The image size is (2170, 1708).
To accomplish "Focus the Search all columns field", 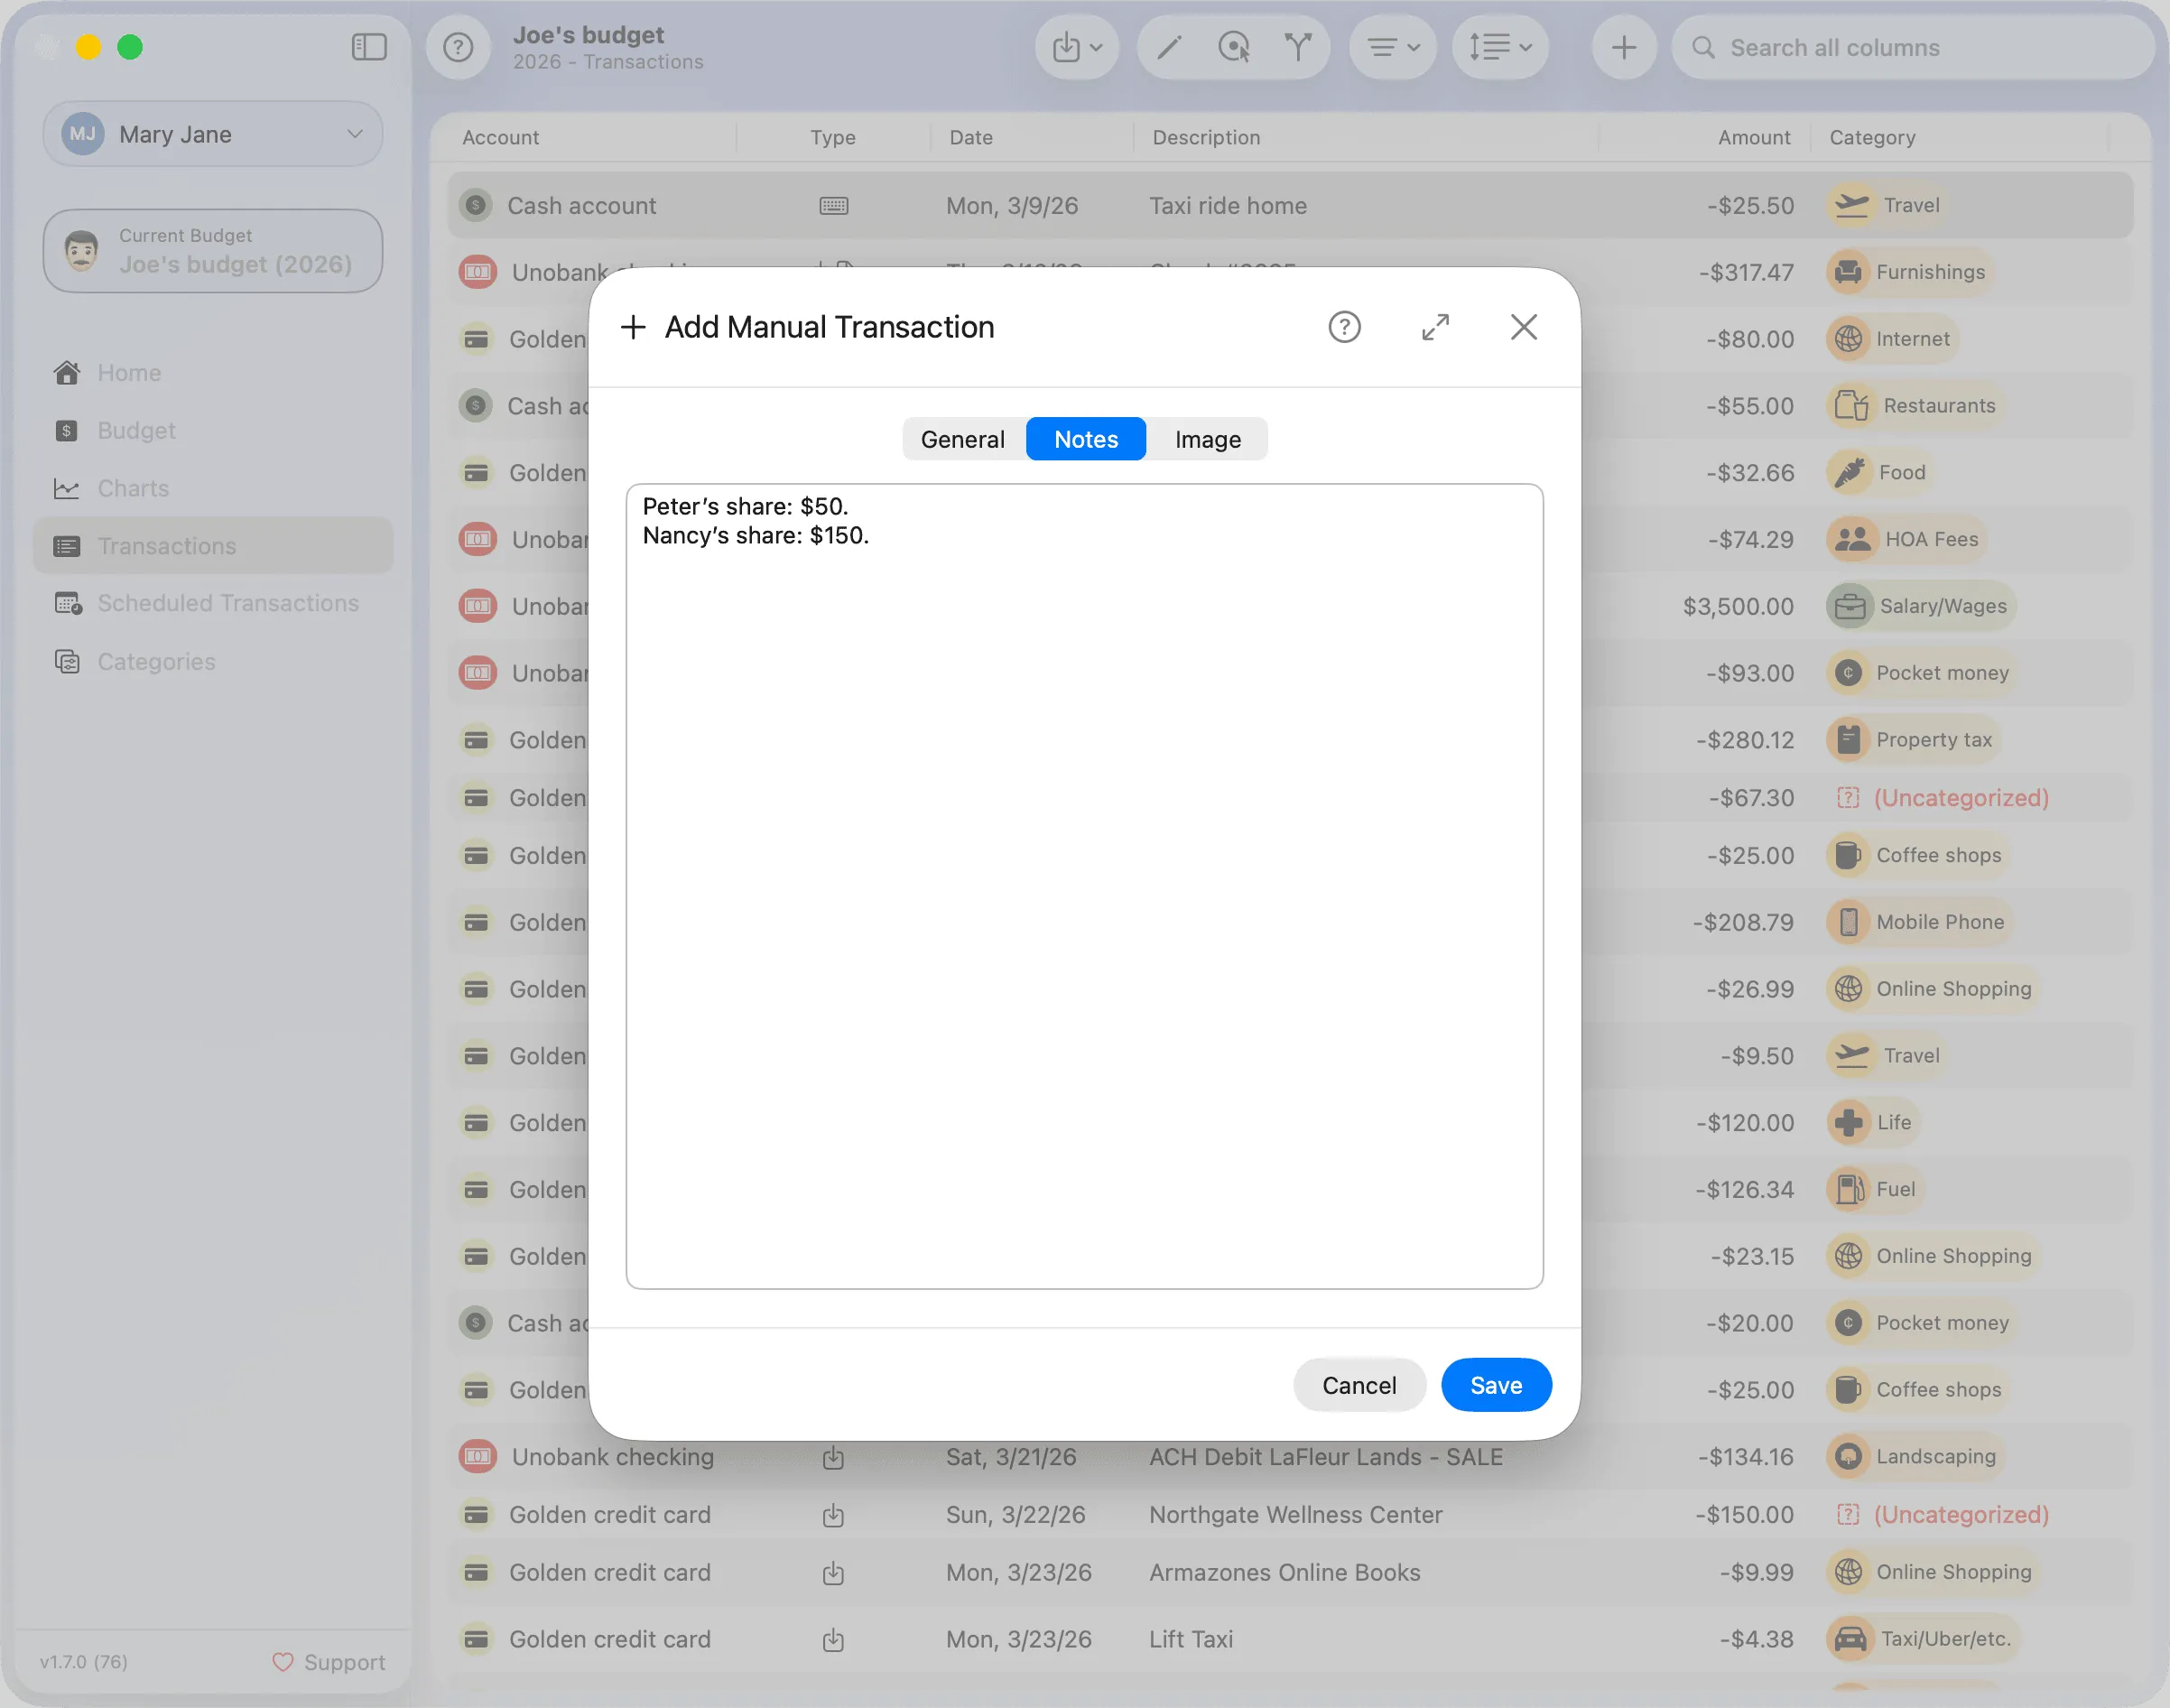I will click(x=1912, y=47).
